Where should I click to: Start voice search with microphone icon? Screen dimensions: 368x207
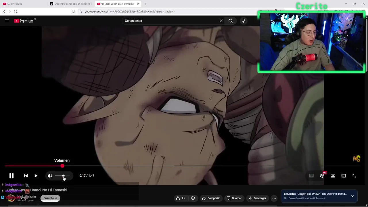[244, 21]
